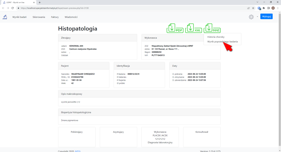Click the LISPAT logo in the navbar
The width and height of the screenshot is (281, 152).
[x=5, y=17]
